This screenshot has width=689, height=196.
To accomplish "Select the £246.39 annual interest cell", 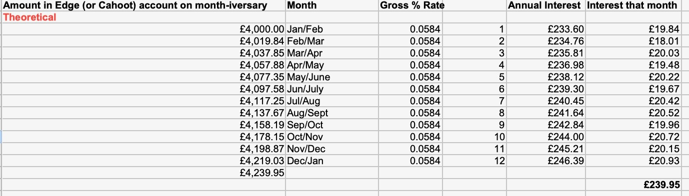I will (545, 161).
